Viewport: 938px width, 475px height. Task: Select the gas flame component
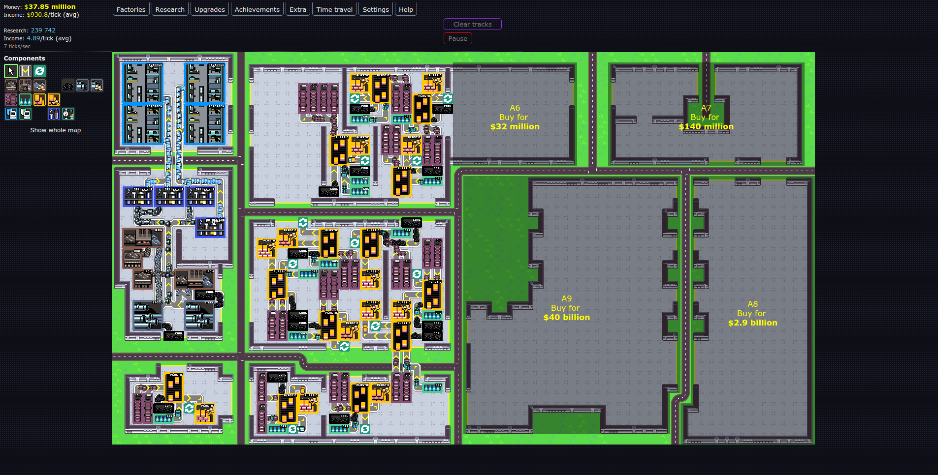coord(25,99)
